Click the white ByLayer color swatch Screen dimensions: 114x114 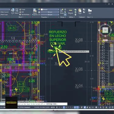click(x=42, y=9)
